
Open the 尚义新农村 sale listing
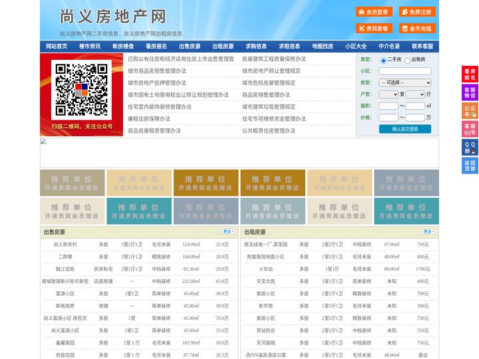click(x=65, y=245)
